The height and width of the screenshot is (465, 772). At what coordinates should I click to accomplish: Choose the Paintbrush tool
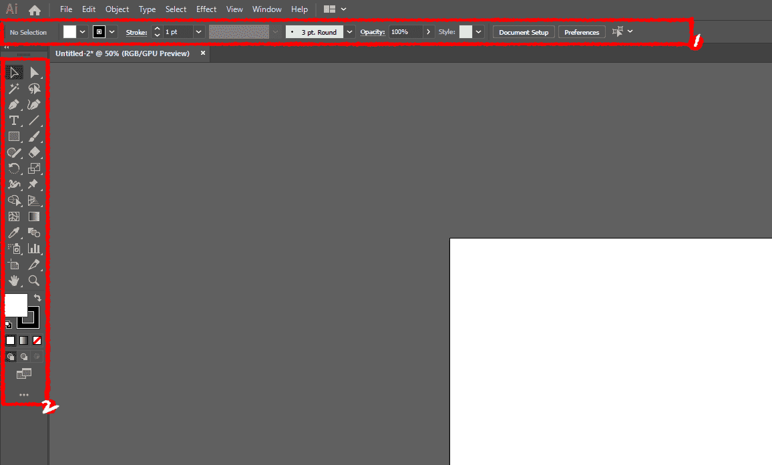(x=34, y=136)
